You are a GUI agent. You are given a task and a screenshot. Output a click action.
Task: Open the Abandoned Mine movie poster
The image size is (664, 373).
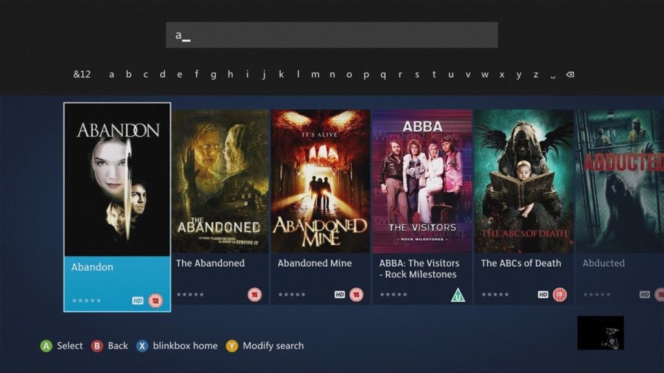pos(320,181)
